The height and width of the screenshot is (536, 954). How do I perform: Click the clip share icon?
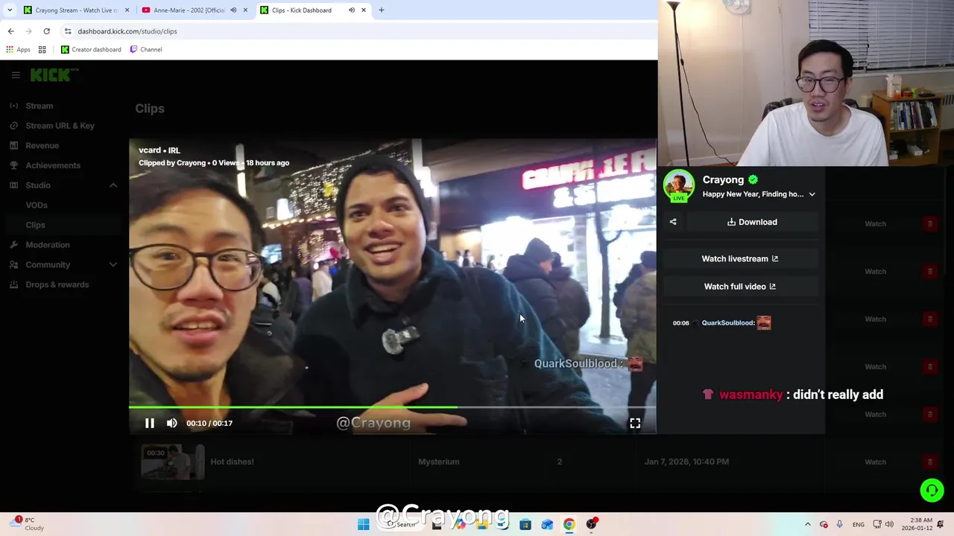pyautogui.click(x=673, y=222)
